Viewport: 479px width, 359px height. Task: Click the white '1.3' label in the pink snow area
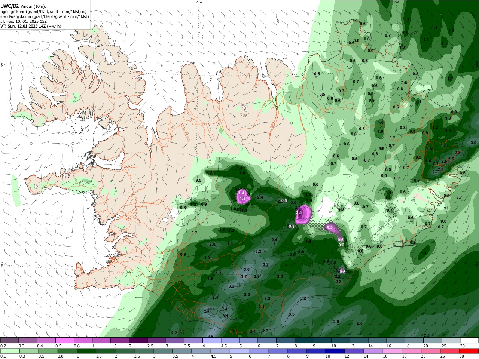click(x=242, y=198)
